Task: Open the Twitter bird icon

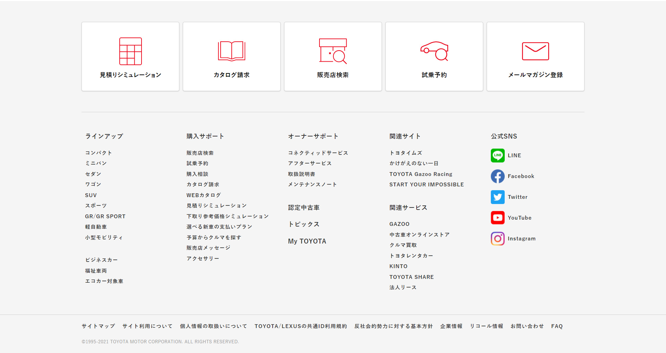Action: tap(498, 197)
